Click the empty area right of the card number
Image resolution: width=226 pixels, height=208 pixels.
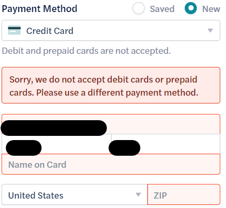163,124
